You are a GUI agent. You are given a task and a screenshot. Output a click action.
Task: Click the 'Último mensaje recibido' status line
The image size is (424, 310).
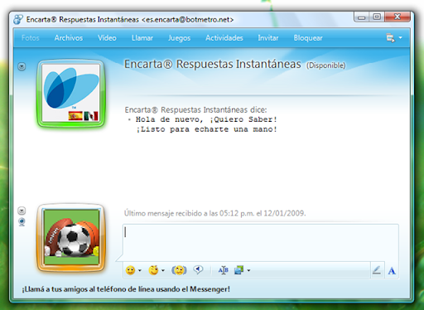coord(214,213)
